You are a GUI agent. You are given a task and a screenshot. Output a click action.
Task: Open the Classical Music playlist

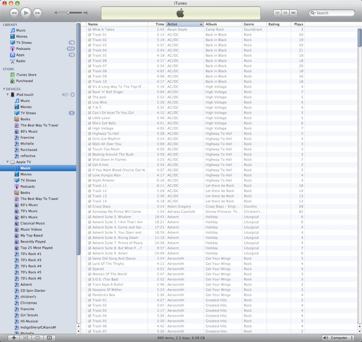(33, 223)
